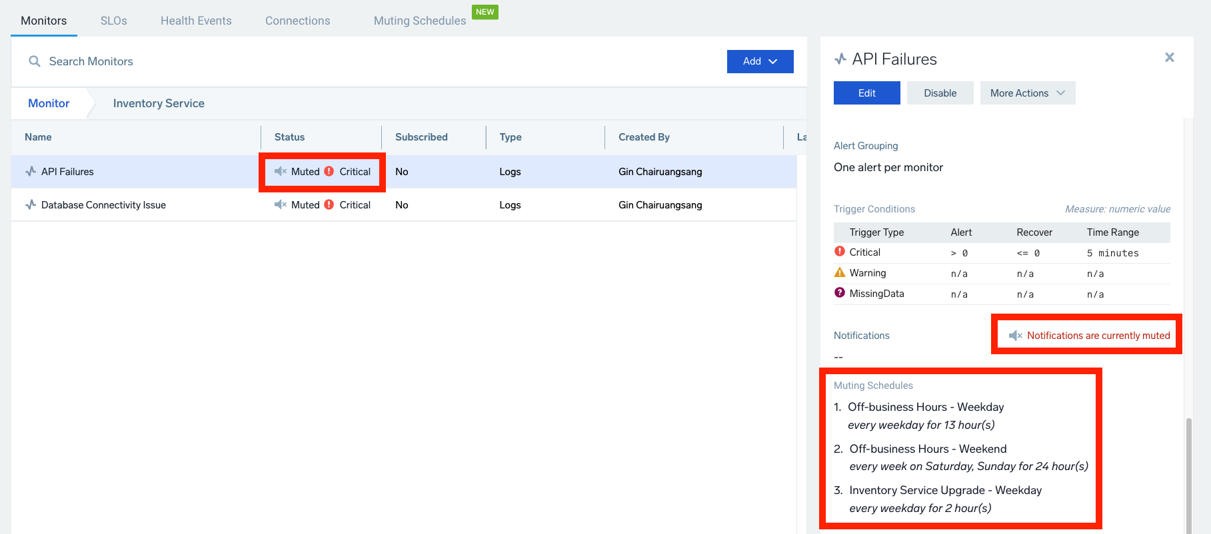Viewport: 1211px width, 534px height.
Task: Click the Warning trigger triangle icon
Action: click(840, 272)
